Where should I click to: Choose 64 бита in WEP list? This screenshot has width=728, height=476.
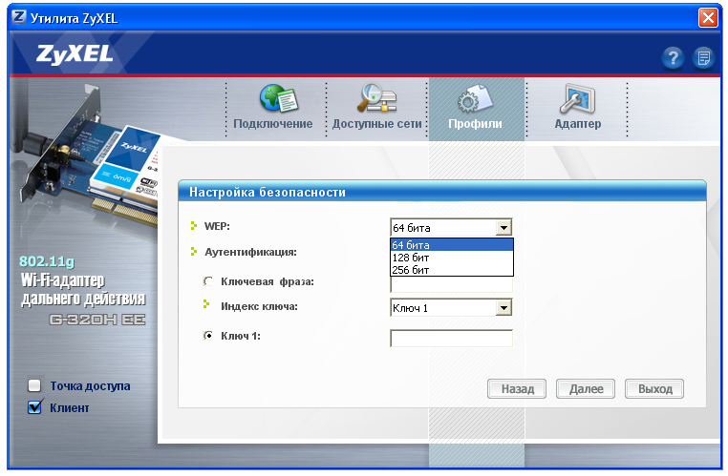(452, 245)
